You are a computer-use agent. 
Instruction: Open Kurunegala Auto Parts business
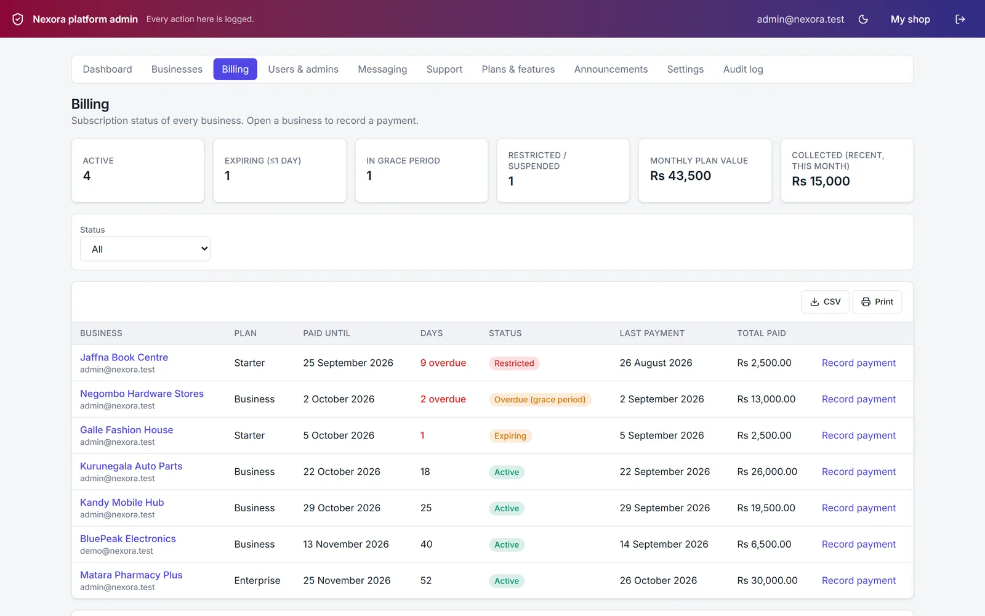click(x=131, y=466)
